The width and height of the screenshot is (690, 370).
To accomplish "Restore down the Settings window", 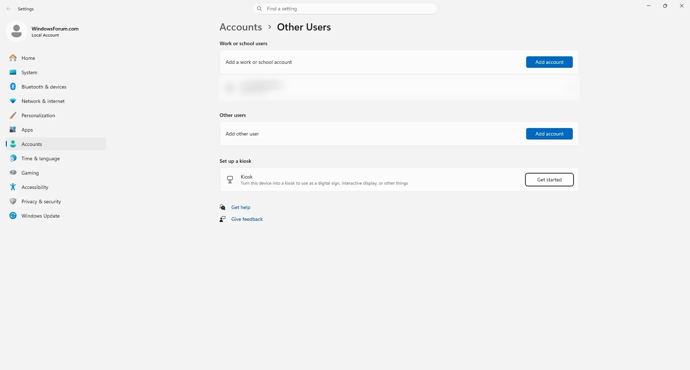I will point(665,6).
